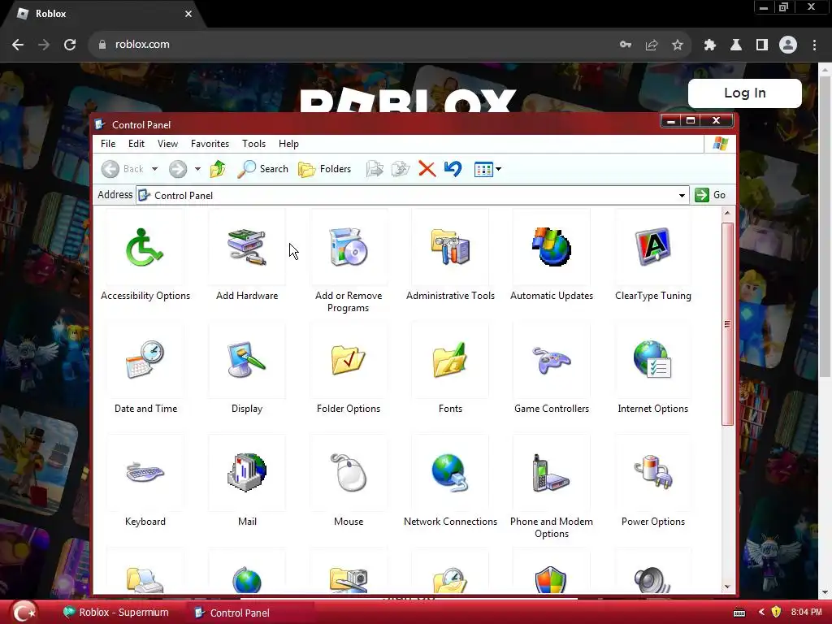Open Power Options icon
The image size is (832, 624).
(652, 473)
